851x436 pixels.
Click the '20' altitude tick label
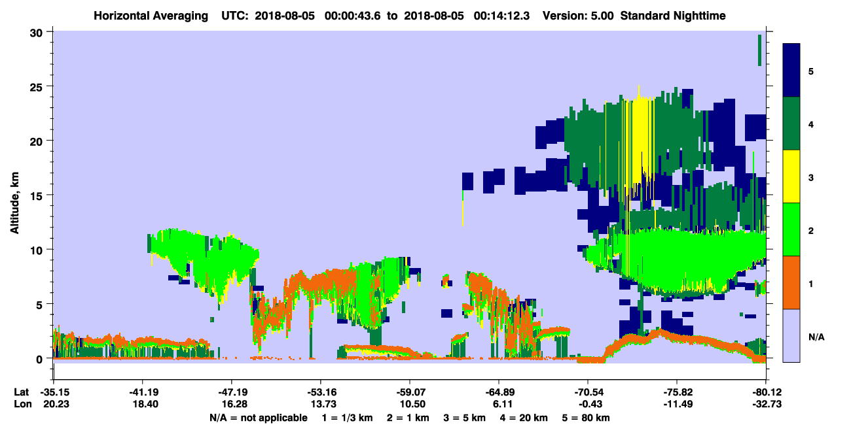(38, 141)
